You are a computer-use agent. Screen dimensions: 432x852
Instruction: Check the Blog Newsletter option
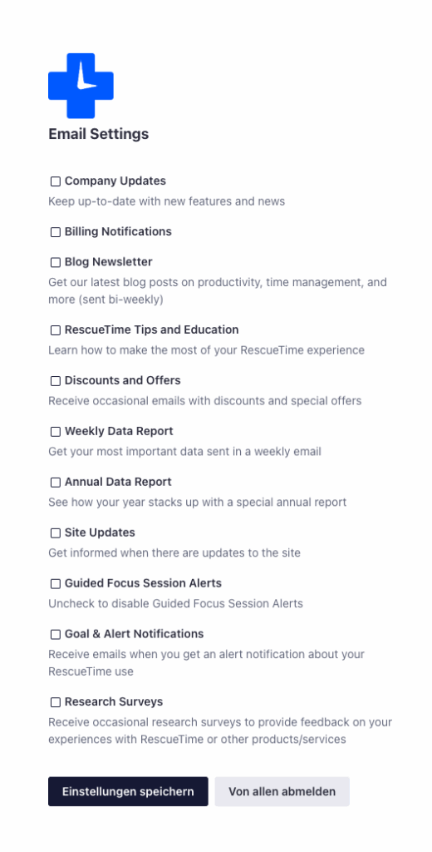[x=56, y=262]
